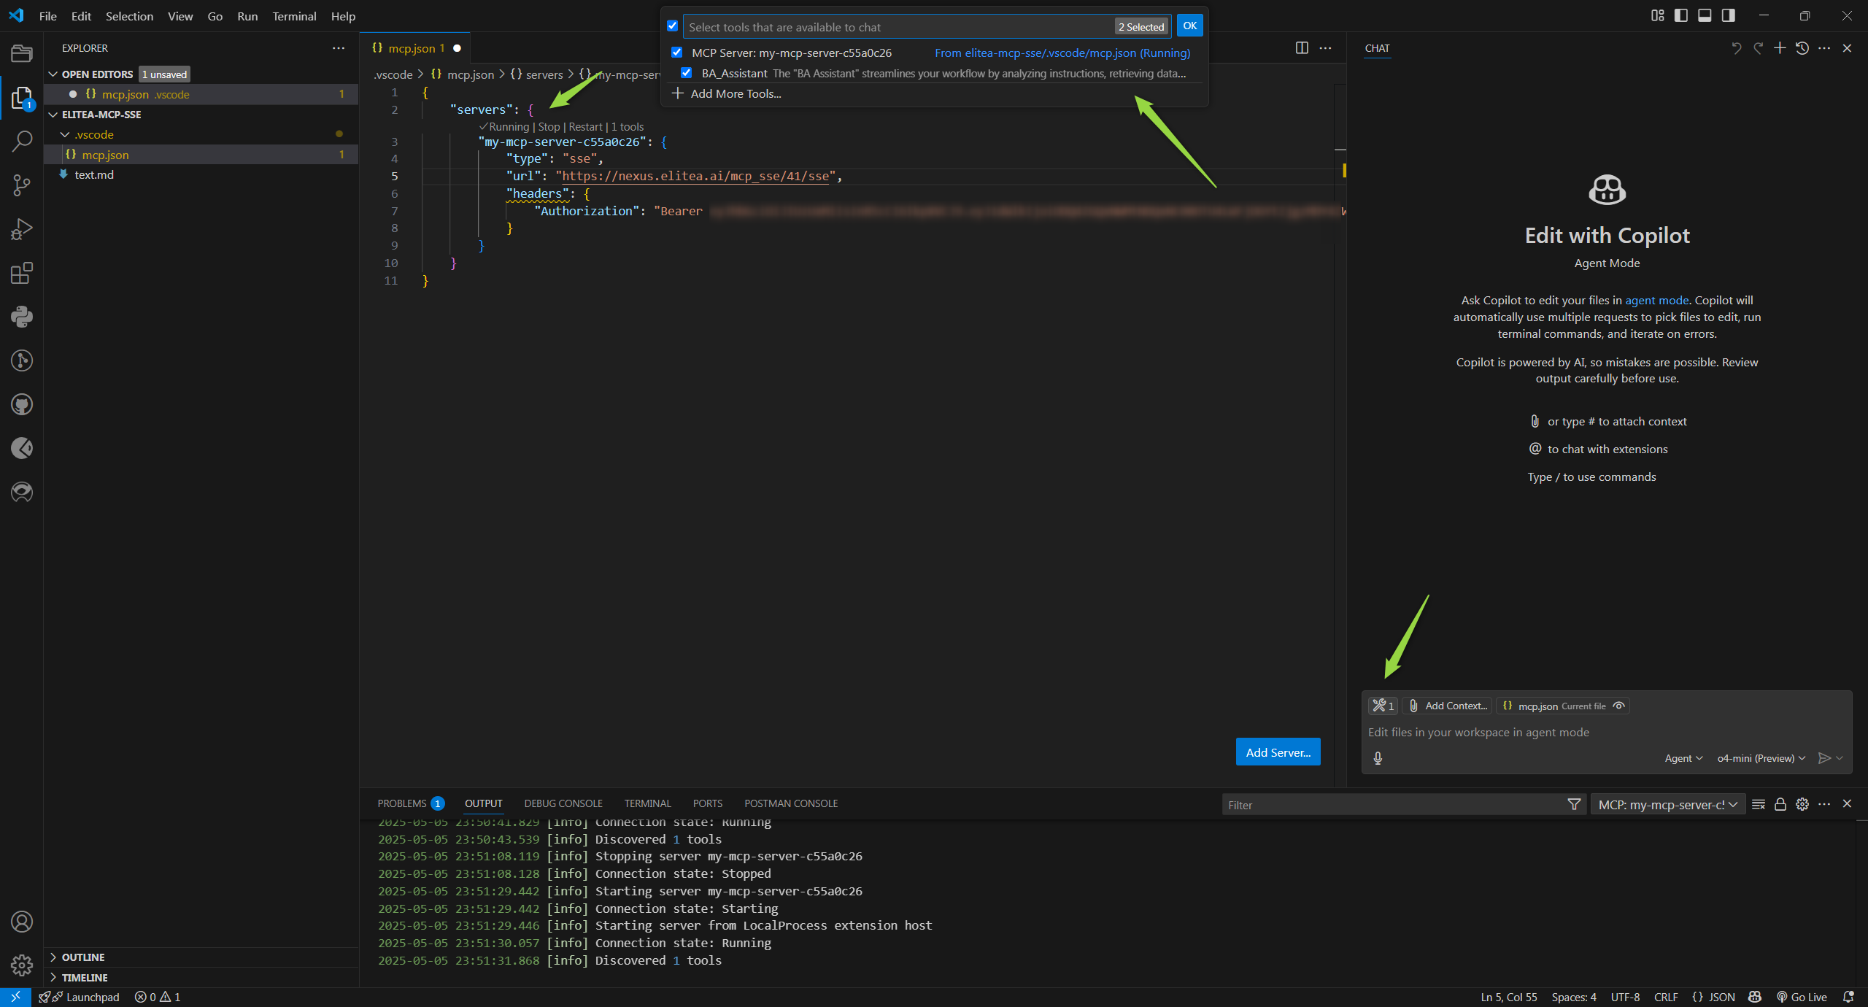Click the Copilot status bar icon
Viewport: 1868px width, 1007px height.
pyautogui.click(x=1756, y=997)
